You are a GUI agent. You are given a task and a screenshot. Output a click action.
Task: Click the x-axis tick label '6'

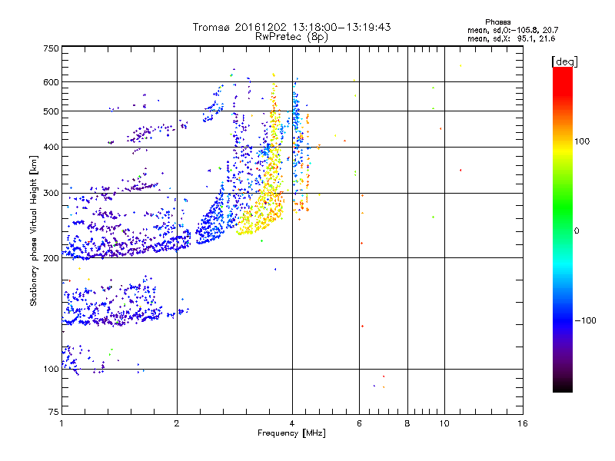click(x=359, y=423)
